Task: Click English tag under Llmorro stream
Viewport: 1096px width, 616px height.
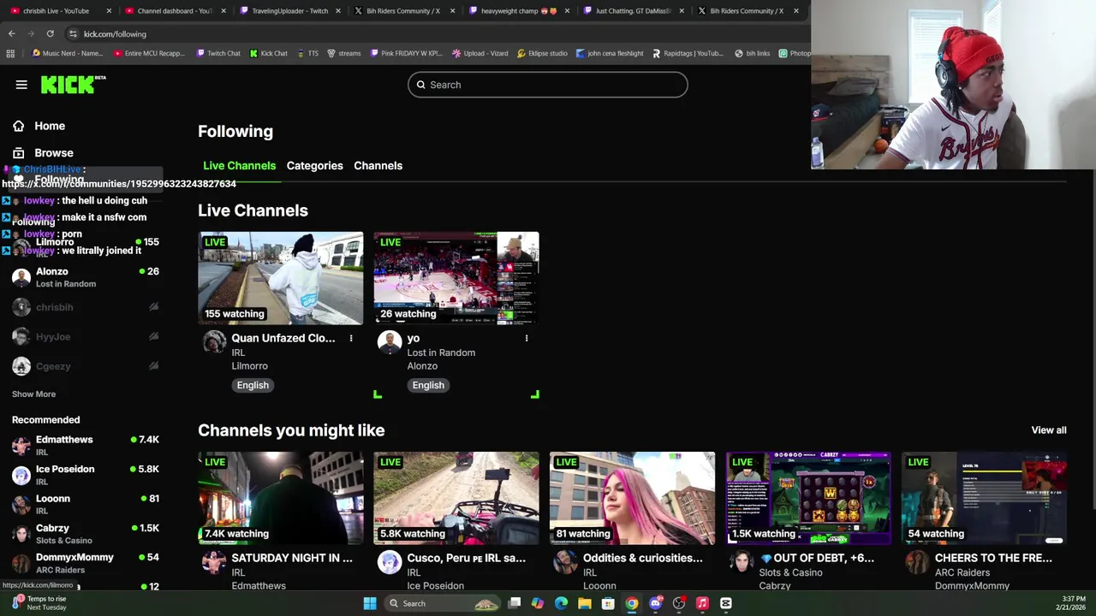Action: [x=253, y=385]
